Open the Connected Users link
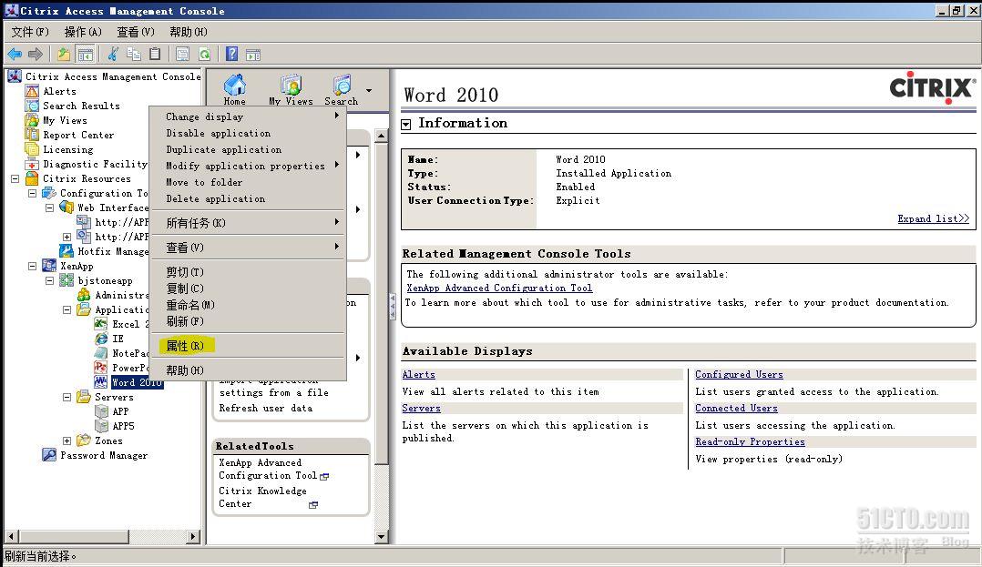The height and width of the screenshot is (567, 982). (x=736, y=408)
